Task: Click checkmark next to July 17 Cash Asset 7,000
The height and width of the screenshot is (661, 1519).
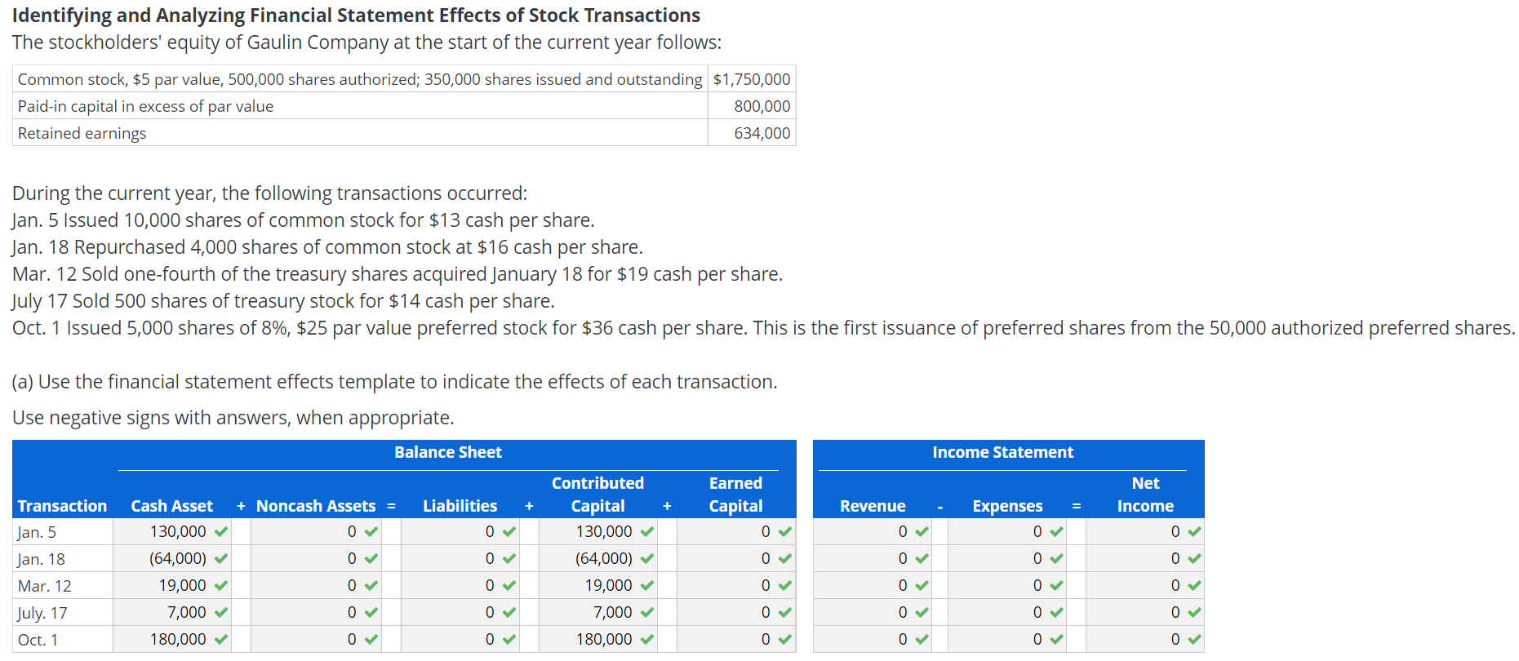Action: [221, 613]
